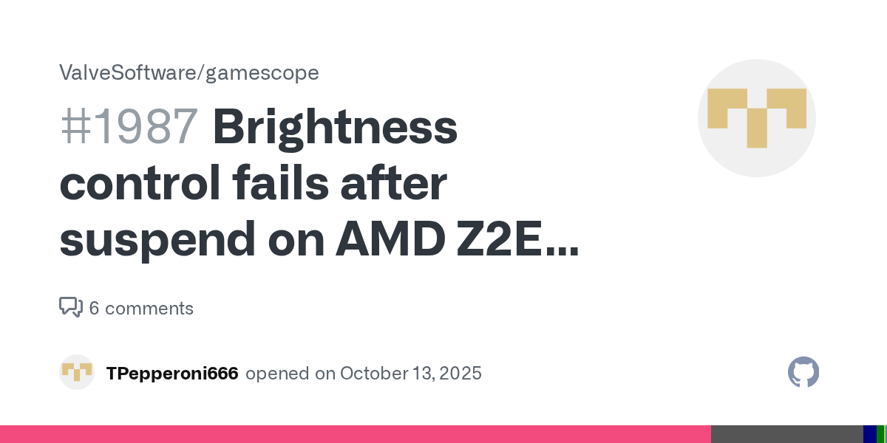
Task: Click the word 'Brightness' in the title
Action: [x=335, y=127]
